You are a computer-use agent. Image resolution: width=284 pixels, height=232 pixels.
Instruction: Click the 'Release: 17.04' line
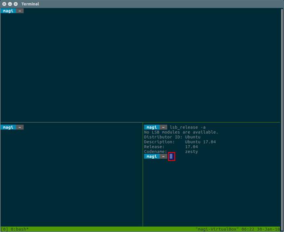click(171, 147)
